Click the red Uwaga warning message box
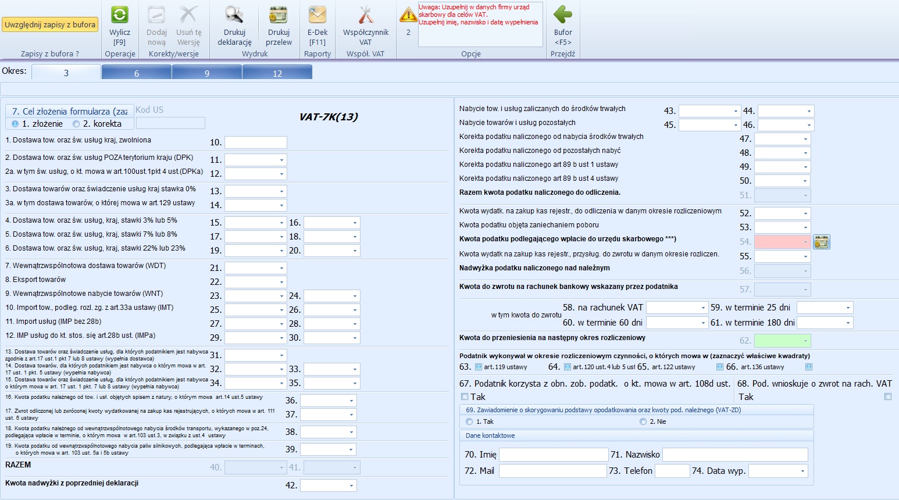899x500 pixels. coord(480,24)
